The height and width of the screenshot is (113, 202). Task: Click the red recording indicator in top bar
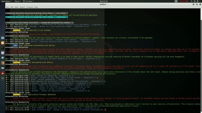[x=184, y=1]
